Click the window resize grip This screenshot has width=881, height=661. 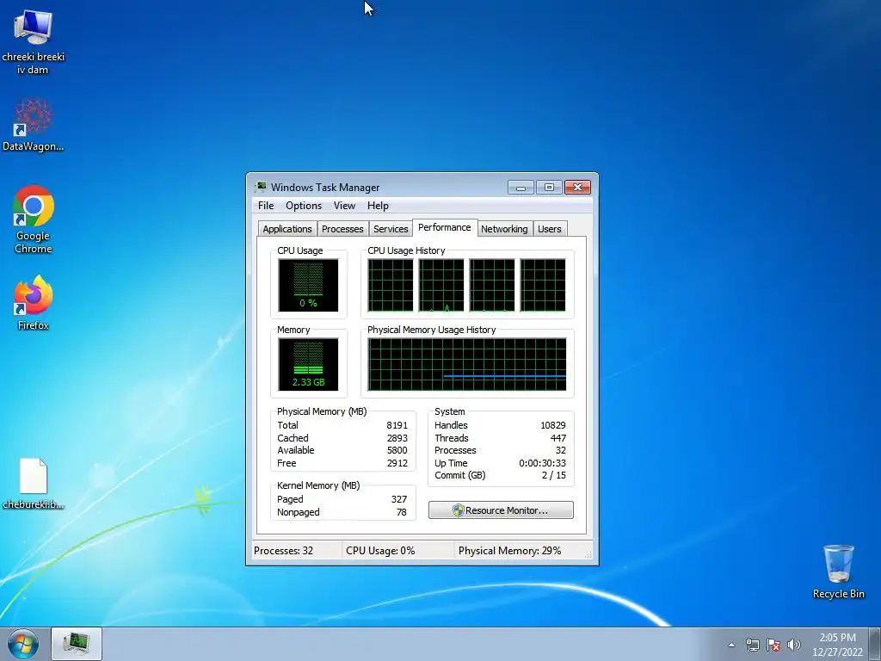[588, 554]
